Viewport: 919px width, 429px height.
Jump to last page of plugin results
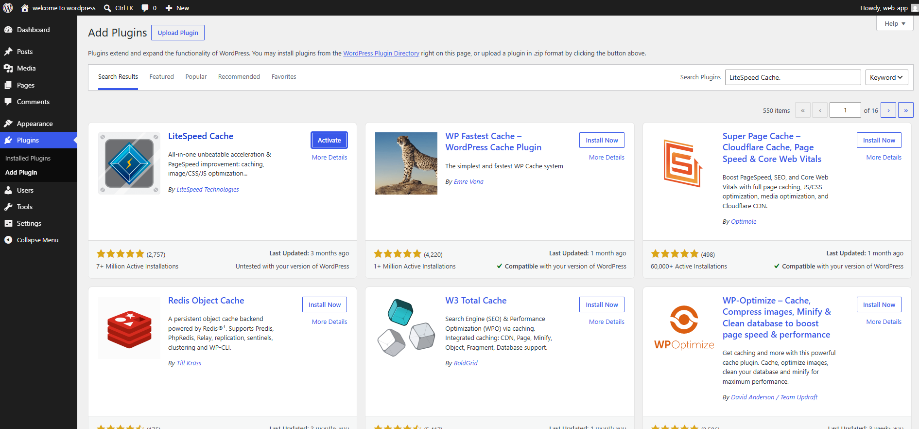pyautogui.click(x=906, y=110)
